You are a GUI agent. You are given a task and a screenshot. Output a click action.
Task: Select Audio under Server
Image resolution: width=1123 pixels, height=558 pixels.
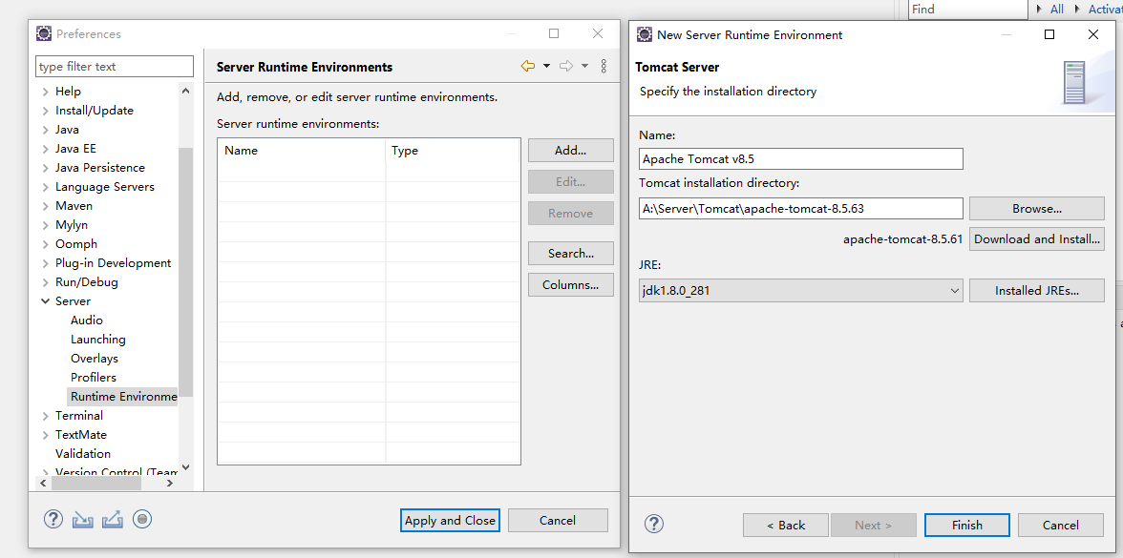pos(87,320)
